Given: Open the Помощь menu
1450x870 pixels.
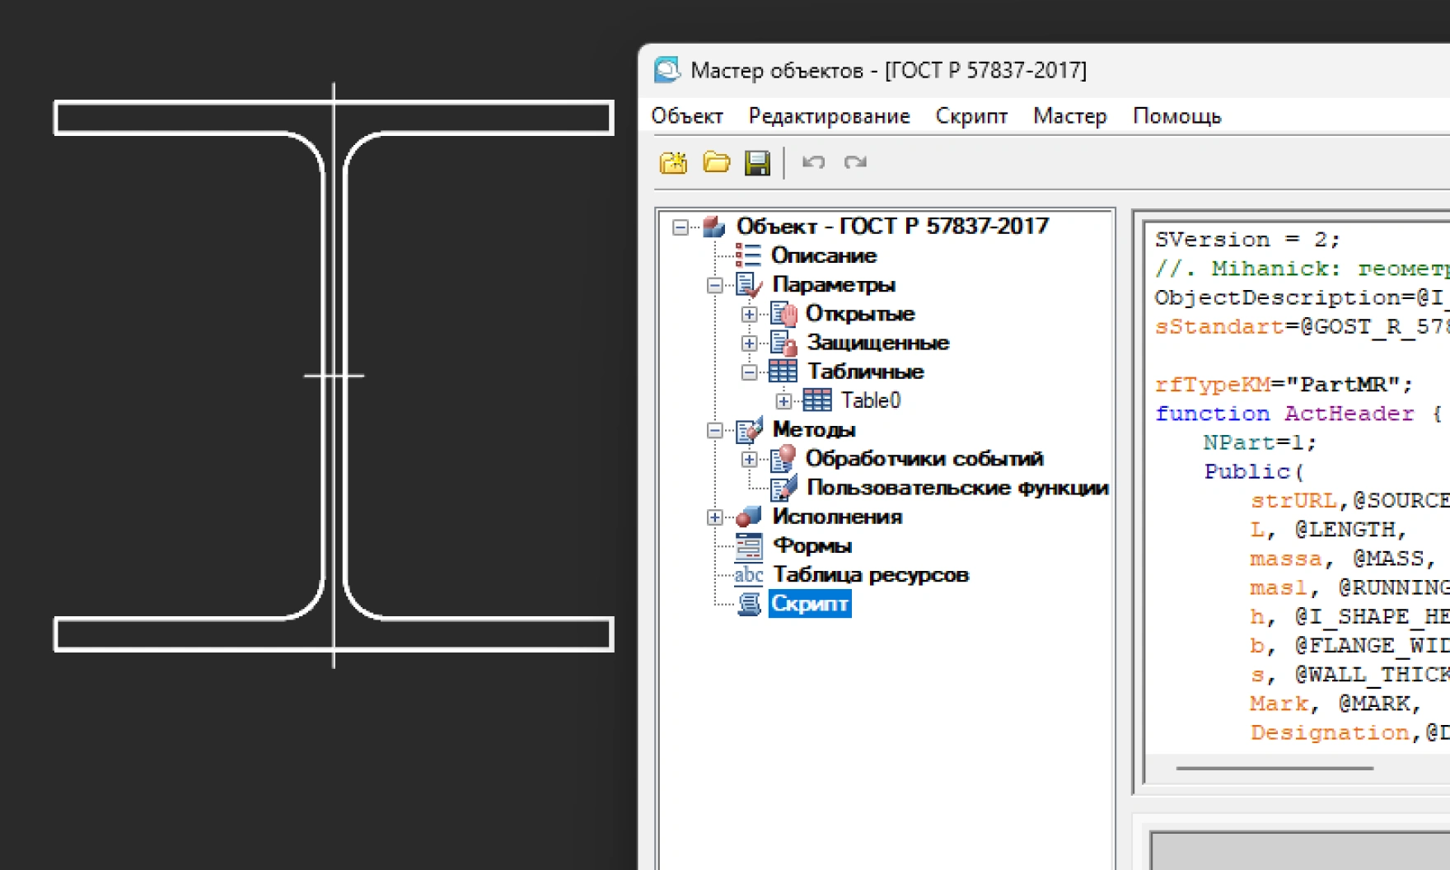Looking at the screenshot, I should click(1176, 116).
